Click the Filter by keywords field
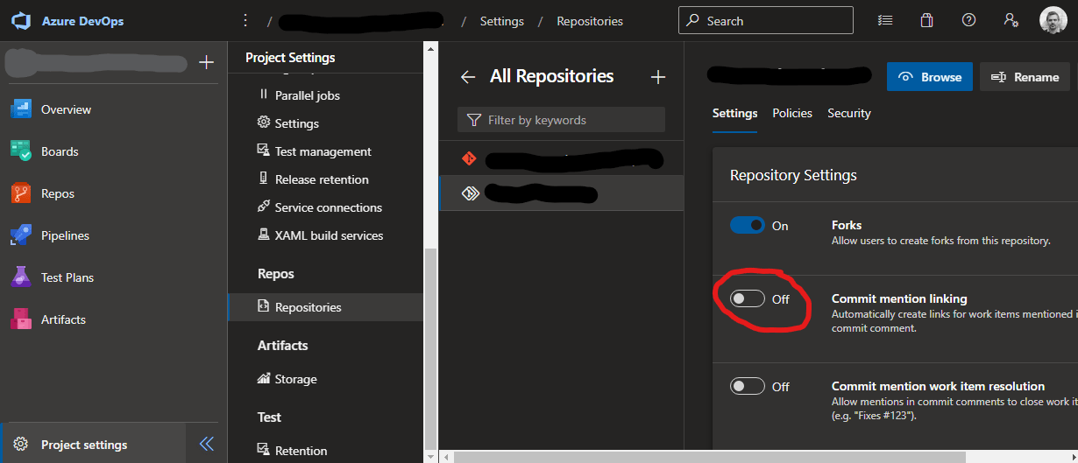The image size is (1078, 463). (561, 120)
